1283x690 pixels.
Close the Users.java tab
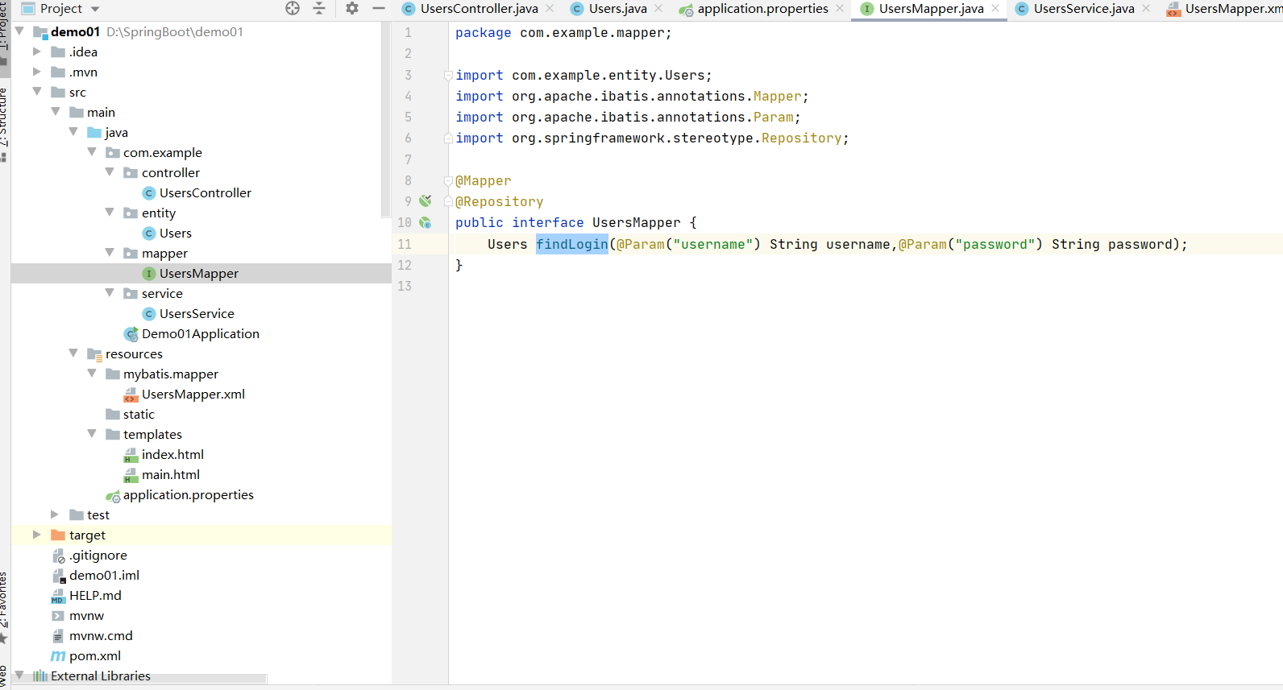pyautogui.click(x=658, y=8)
